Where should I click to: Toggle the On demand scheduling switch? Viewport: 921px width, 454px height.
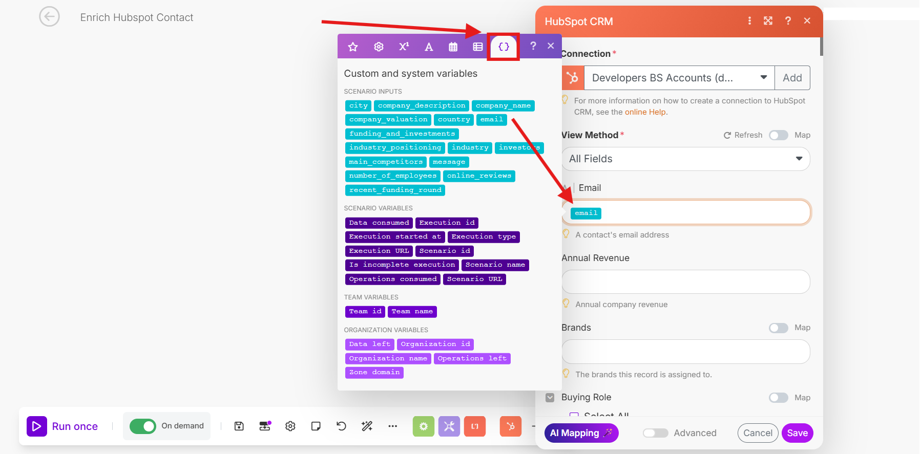tap(143, 426)
